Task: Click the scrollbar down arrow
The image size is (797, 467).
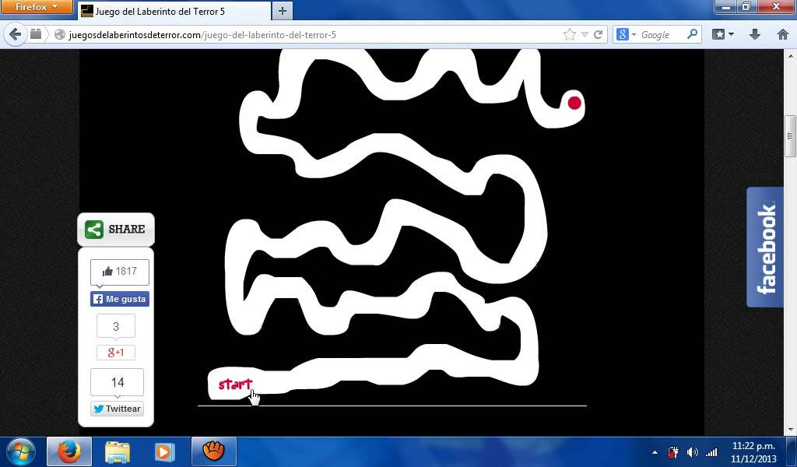Action: (790, 430)
